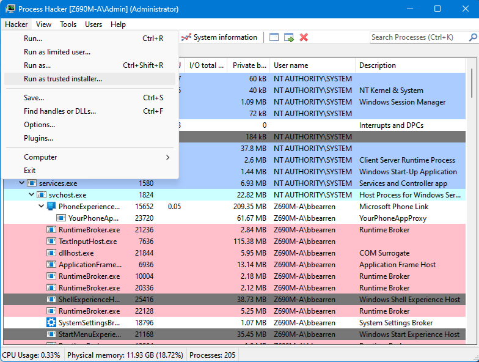
Task: Click Processes: 205 status entry
Action: point(213,355)
